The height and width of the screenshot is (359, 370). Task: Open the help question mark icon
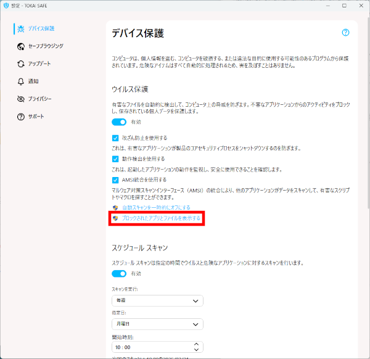345,33
